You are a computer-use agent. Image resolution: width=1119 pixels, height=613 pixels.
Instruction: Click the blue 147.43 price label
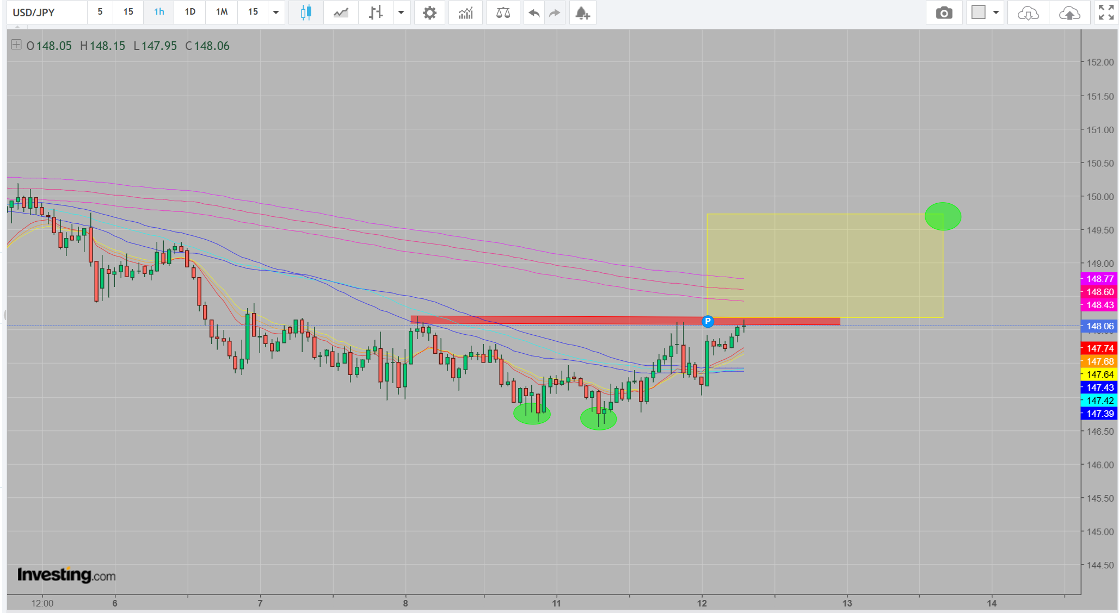1100,387
